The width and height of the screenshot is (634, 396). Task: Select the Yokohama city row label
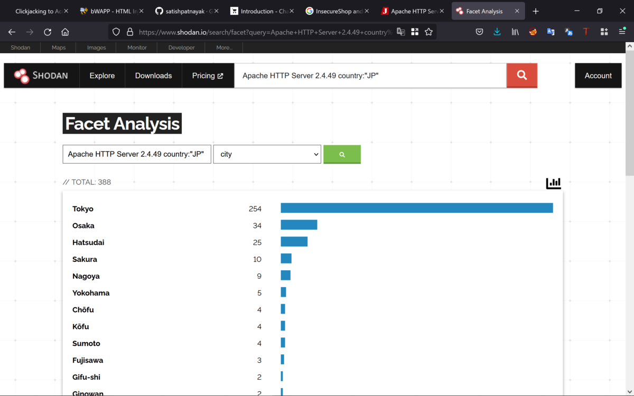91,293
